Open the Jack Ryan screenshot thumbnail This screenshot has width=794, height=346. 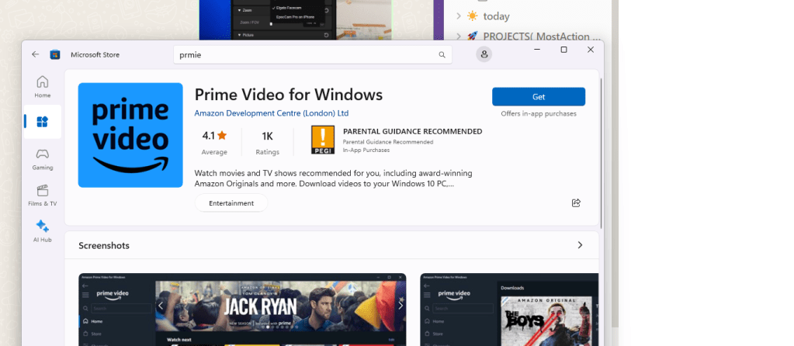point(242,310)
